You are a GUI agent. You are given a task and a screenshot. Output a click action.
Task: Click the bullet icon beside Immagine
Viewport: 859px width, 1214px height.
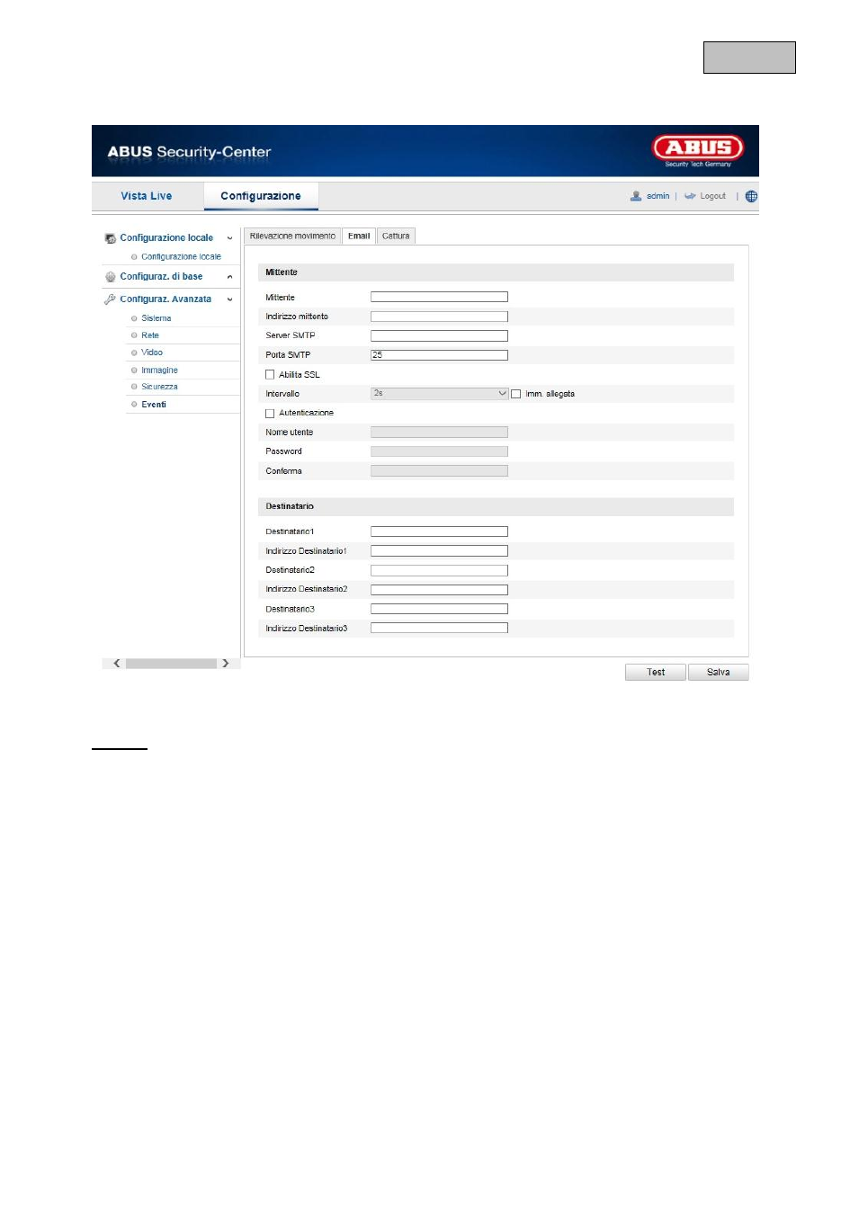coord(134,370)
